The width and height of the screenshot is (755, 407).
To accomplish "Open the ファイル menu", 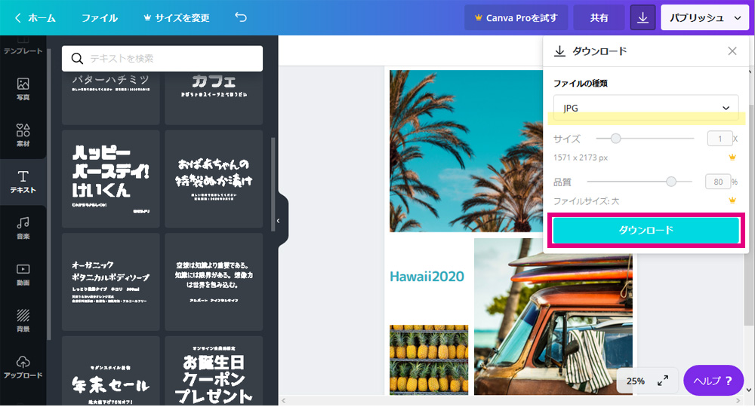I will click(x=99, y=18).
